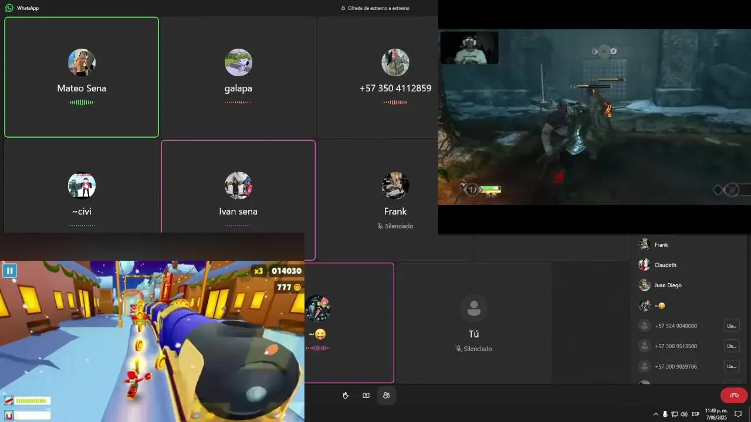Click the streamer webcam overlay in the game video
Screen dimensions: 751x422
tap(469, 47)
